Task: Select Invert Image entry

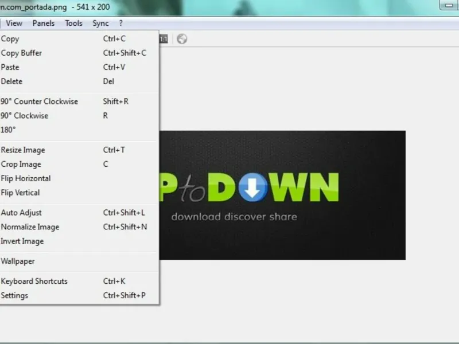Action: pyautogui.click(x=79, y=241)
